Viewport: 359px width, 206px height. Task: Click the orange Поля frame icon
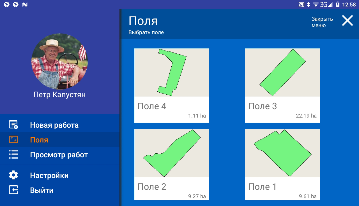[x=13, y=140]
